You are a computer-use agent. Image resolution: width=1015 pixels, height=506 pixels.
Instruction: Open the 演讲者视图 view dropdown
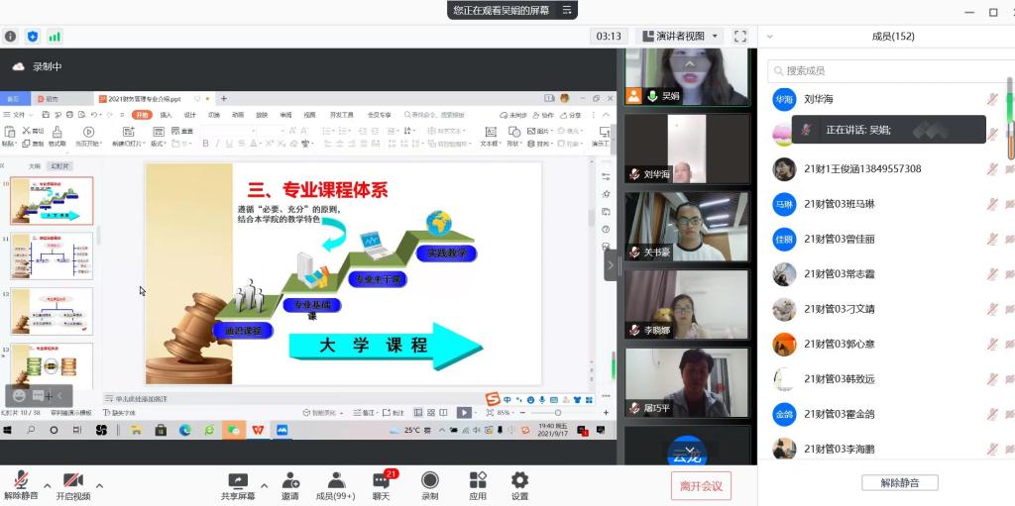tap(679, 37)
